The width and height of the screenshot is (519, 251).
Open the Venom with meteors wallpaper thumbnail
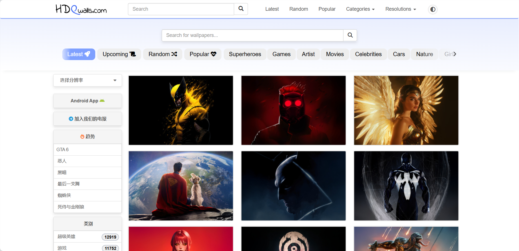tap(406, 239)
